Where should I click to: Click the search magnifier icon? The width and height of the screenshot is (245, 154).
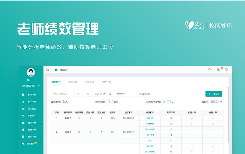pyautogui.click(x=78, y=94)
